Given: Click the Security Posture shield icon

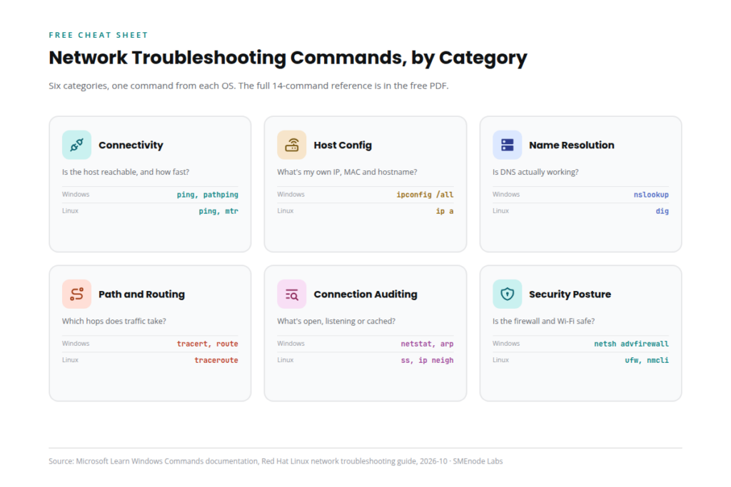Looking at the screenshot, I should (508, 294).
